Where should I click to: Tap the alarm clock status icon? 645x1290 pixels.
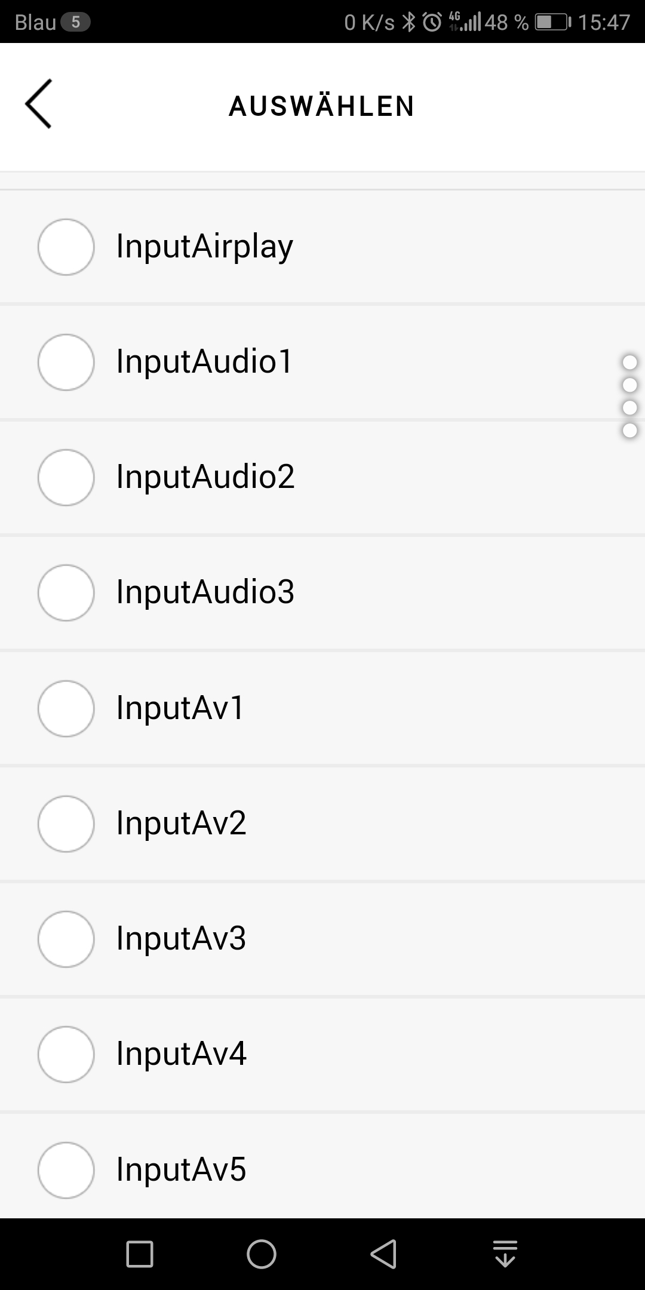(x=432, y=23)
